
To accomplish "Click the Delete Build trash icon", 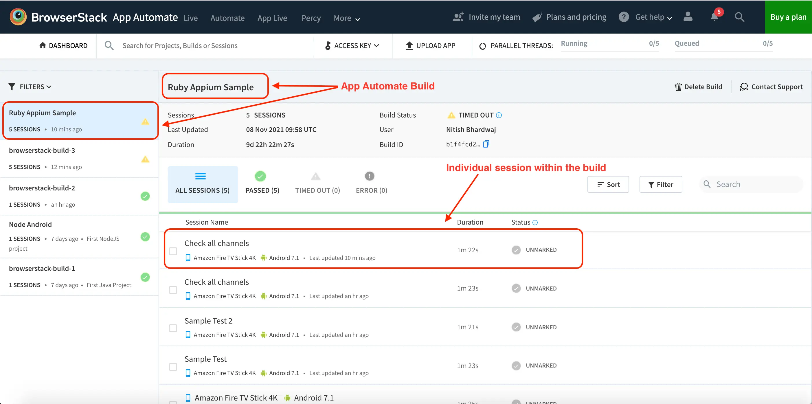I will click(x=678, y=87).
